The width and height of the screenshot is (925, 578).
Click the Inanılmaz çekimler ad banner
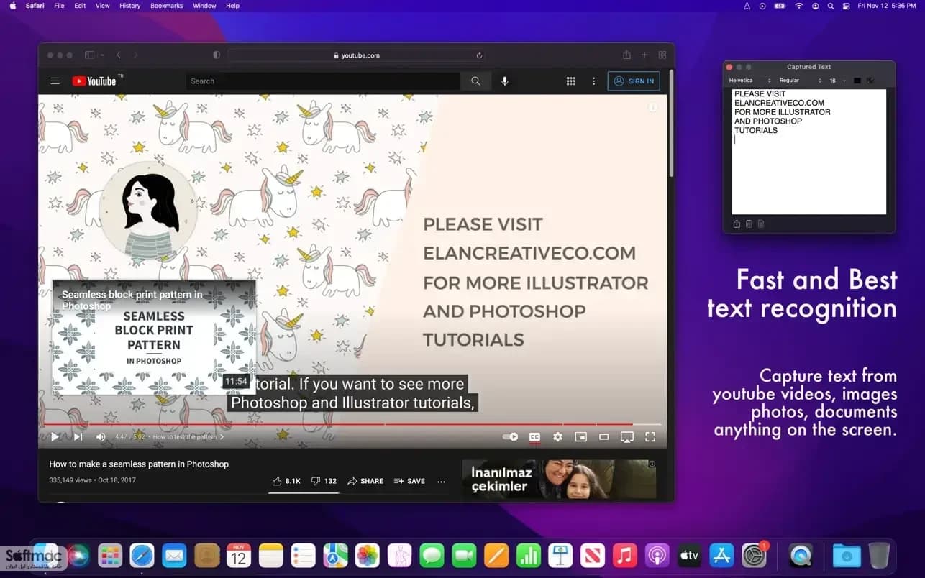(x=559, y=479)
